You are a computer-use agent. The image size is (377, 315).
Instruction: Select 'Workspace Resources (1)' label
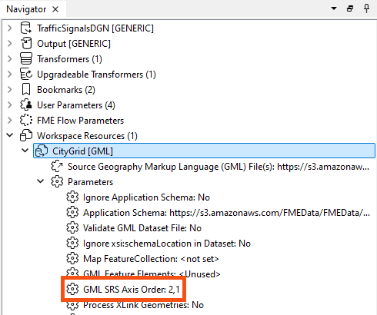87,136
